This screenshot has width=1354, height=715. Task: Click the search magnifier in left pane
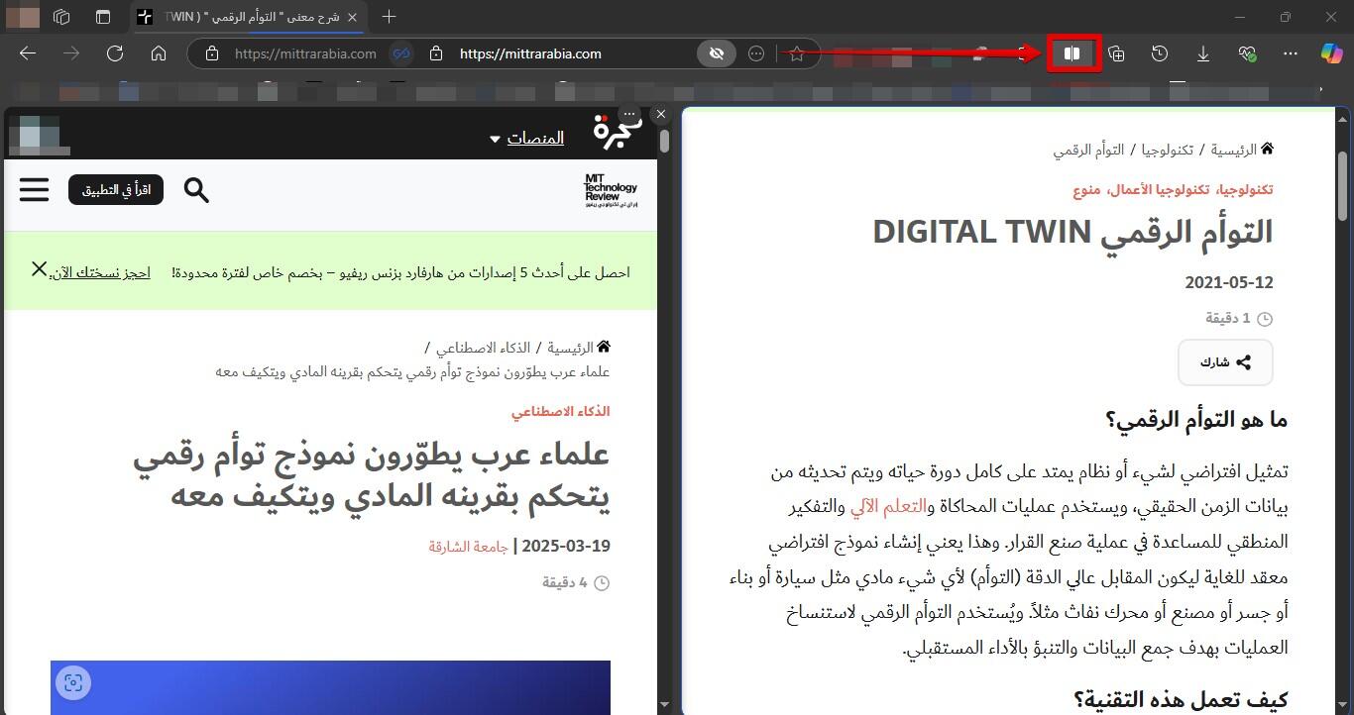pyautogui.click(x=196, y=190)
